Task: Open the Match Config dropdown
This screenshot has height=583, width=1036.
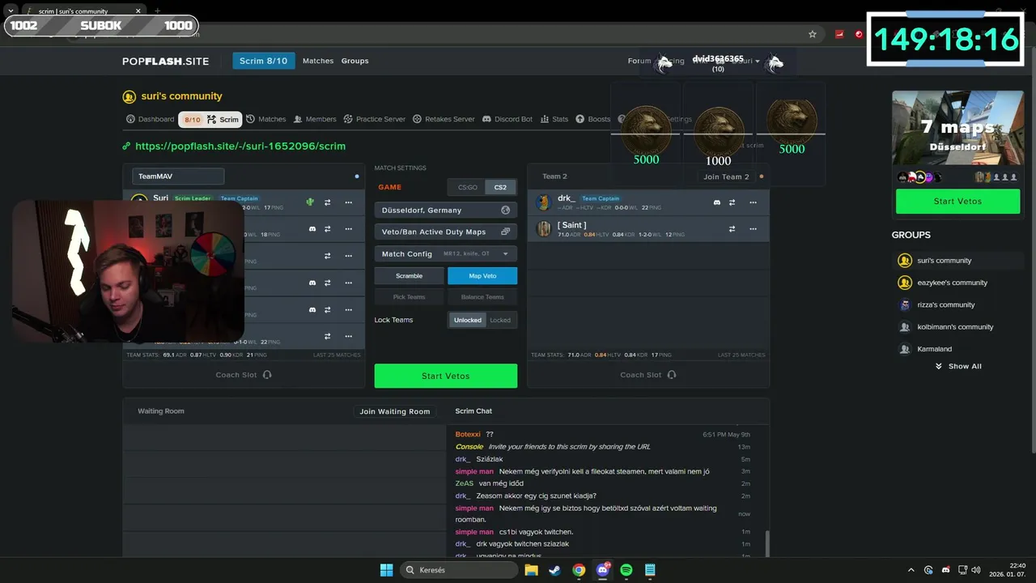Action: [446, 253]
